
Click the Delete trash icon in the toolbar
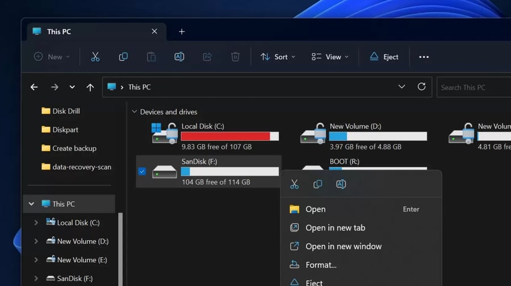235,57
